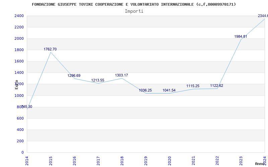Click the 2022 x-axis year label
The image size is (268, 167).
(217, 161)
